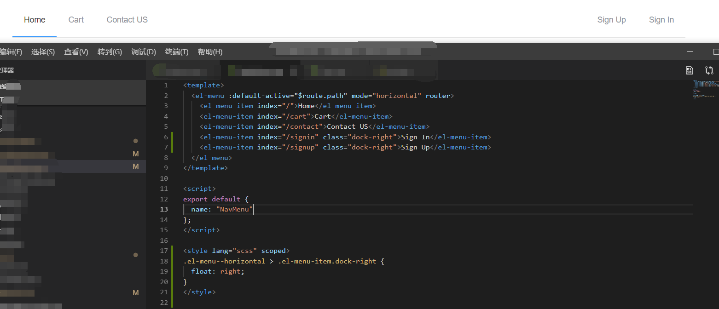Click class="dock-right" on the Sign In line
Viewport: 719px width, 309px height.
pos(360,137)
